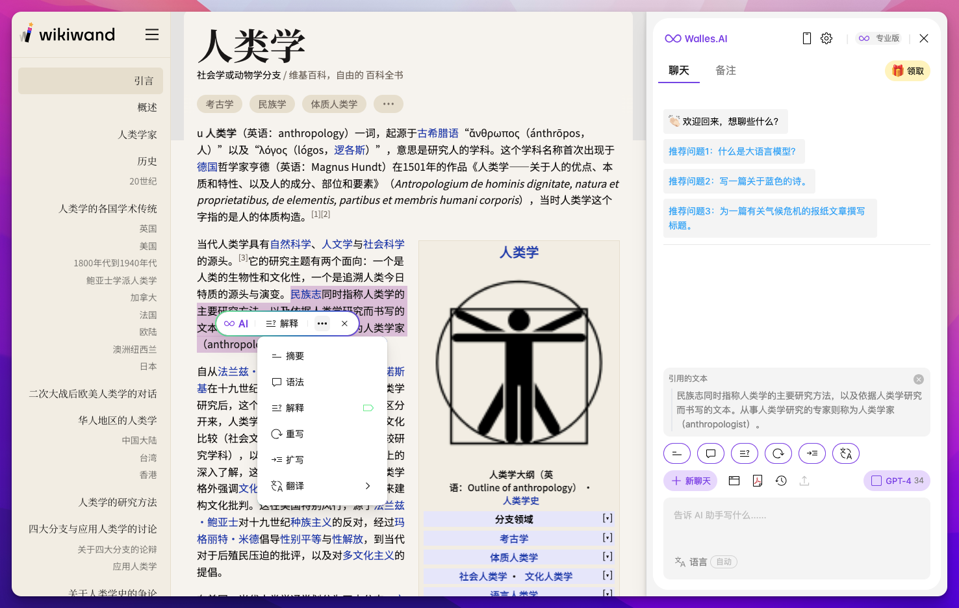Click the 体质人类学 topic chip
This screenshot has height=608, width=959.
tap(334, 104)
